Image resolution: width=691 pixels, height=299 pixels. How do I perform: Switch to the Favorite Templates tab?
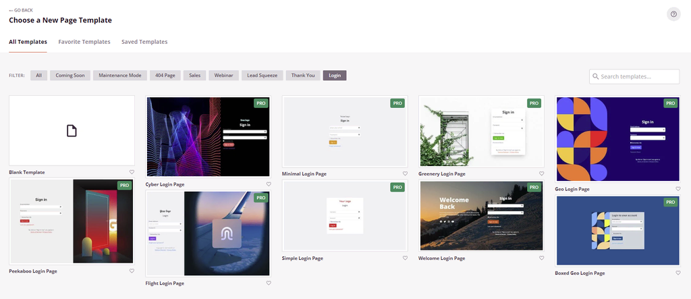[x=84, y=42]
